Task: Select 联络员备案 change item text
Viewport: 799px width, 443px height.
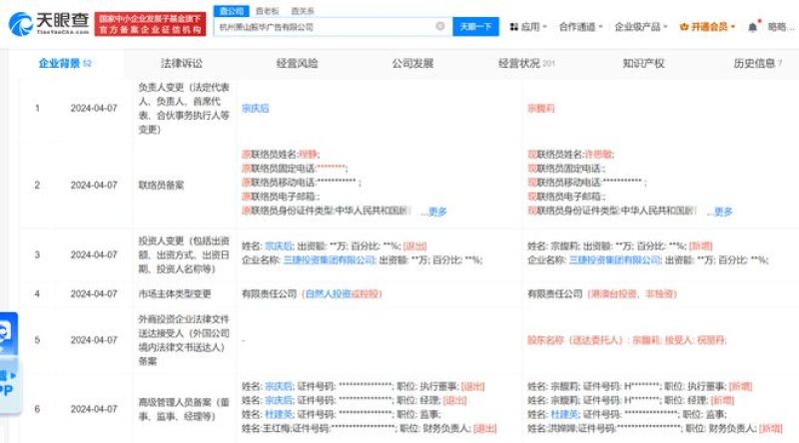Action: click(x=161, y=185)
